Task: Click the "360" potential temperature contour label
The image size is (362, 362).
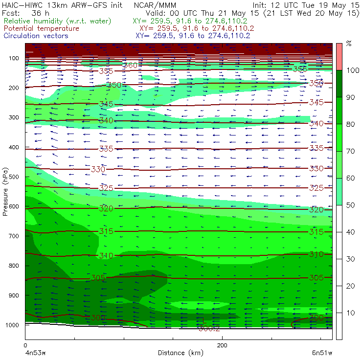Action: coord(131,66)
